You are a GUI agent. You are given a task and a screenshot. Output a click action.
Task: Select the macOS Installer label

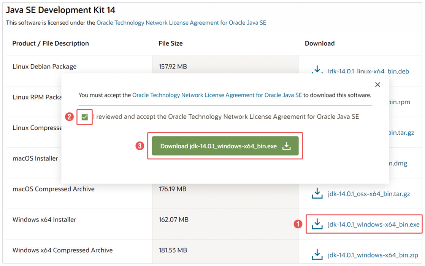click(35, 158)
